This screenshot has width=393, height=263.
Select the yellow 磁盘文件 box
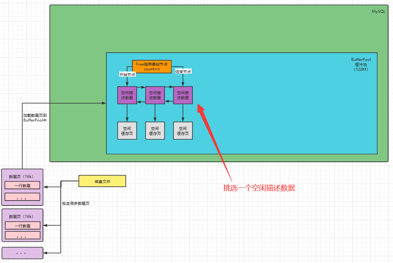[x=102, y=181]
